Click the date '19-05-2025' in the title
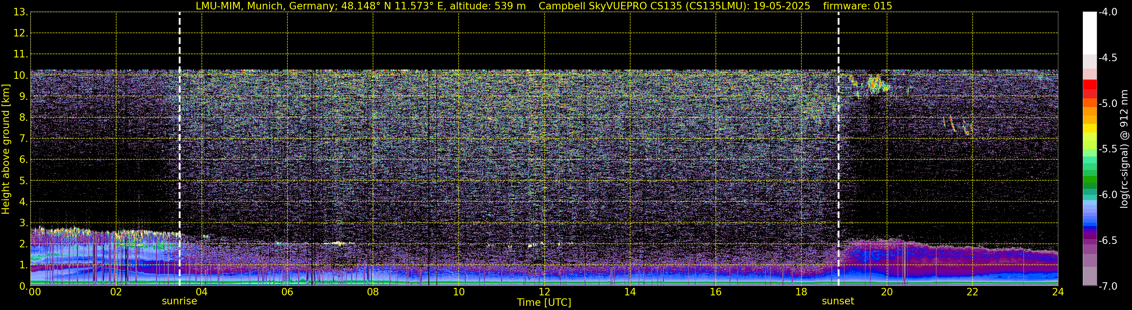The width and height of the screenshot is (1132, 310). 781,6
